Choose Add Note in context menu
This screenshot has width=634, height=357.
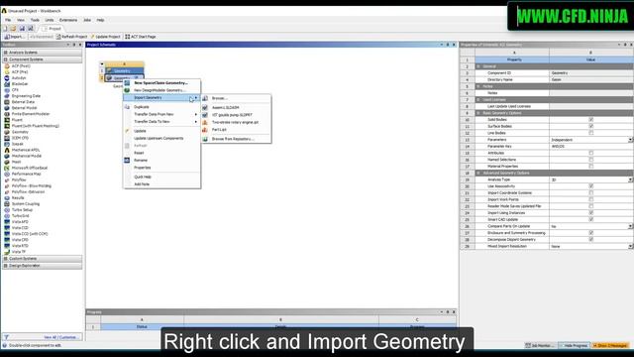142,184
